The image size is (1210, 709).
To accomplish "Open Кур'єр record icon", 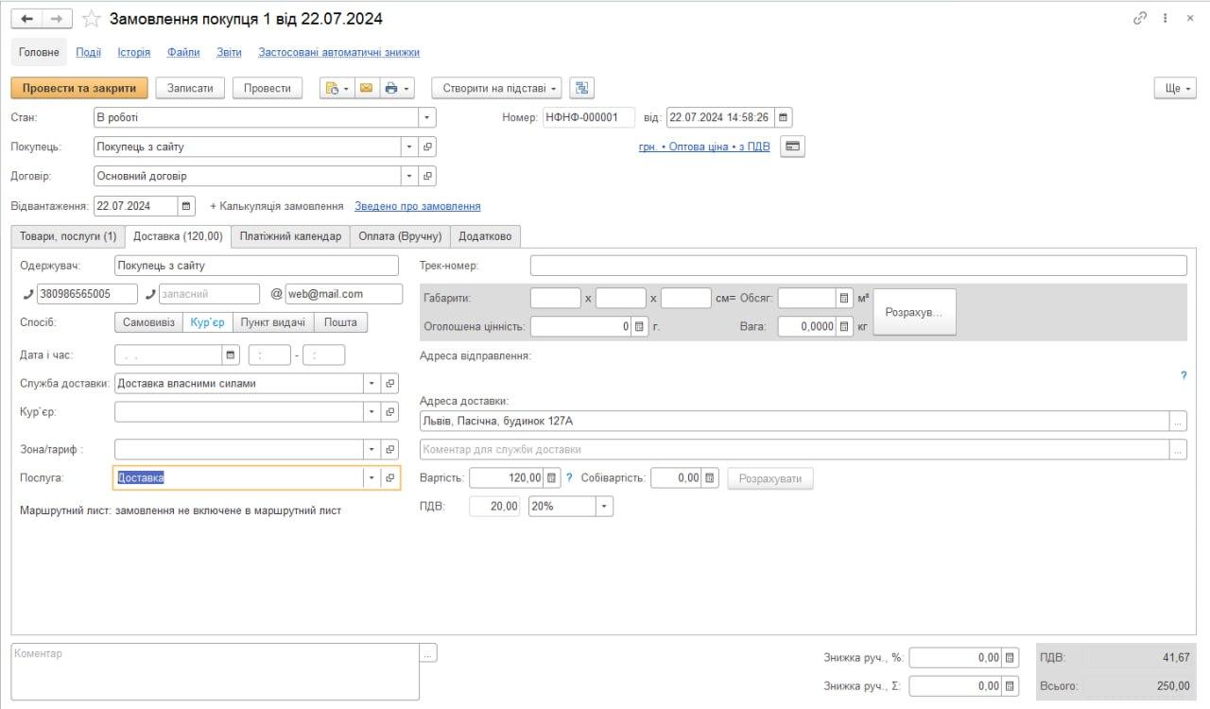I will (390, 412).
